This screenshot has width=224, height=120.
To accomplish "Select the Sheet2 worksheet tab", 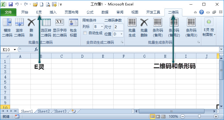I will 44,111.
